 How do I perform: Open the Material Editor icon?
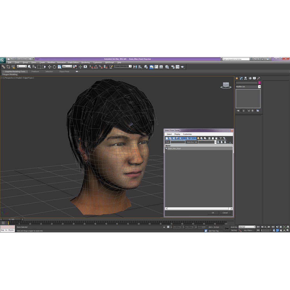coord(167,67)
